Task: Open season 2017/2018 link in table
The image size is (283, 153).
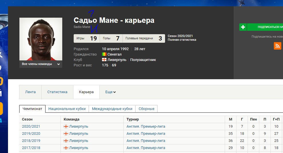Action: pos(31,148)
